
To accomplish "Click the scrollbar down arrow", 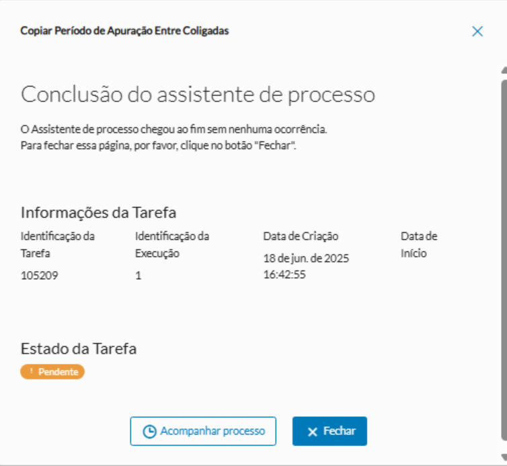I will point(504,455).
